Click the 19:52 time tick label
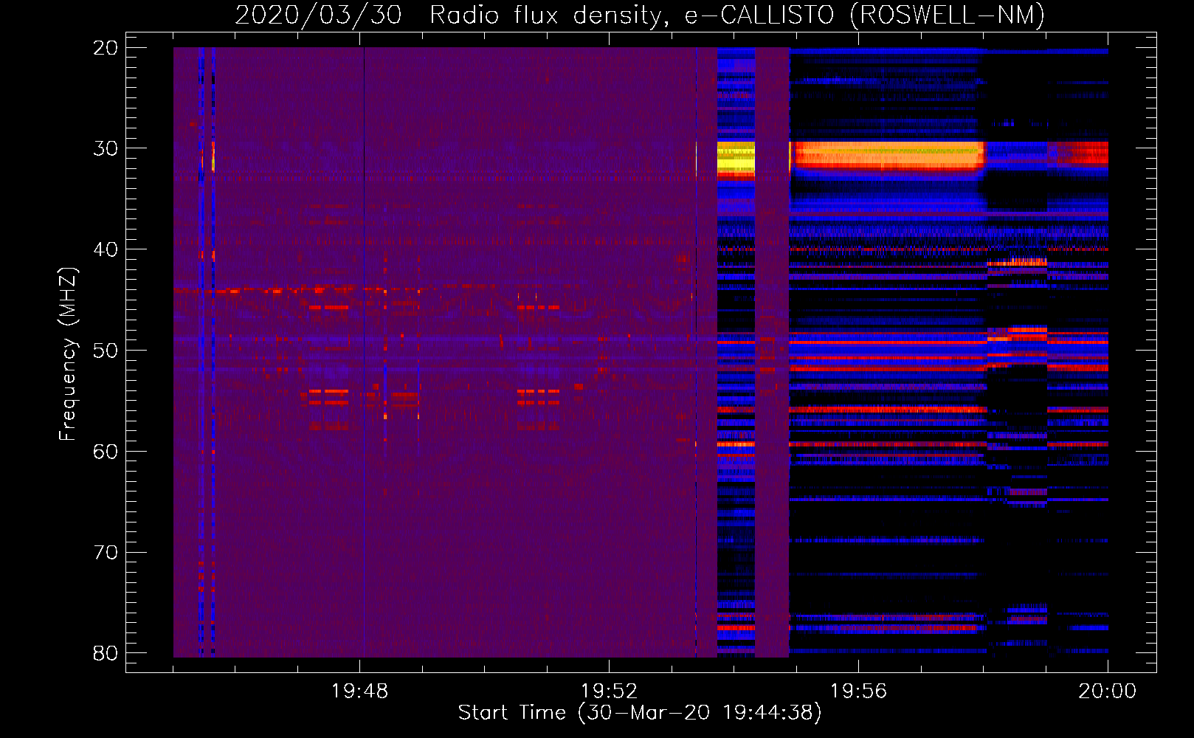Image resolution: width=1194 pixels, height=738 pixels. click(x=609, y=692)
